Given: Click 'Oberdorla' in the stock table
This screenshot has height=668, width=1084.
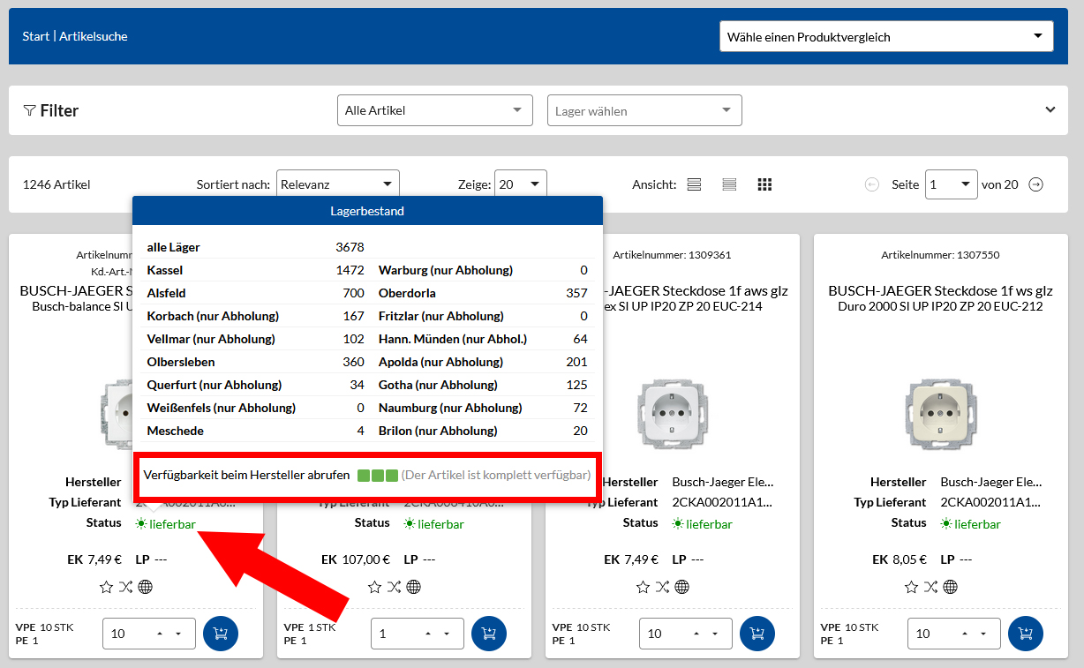Looking at the screenshot, I should (x=407, y=293).
